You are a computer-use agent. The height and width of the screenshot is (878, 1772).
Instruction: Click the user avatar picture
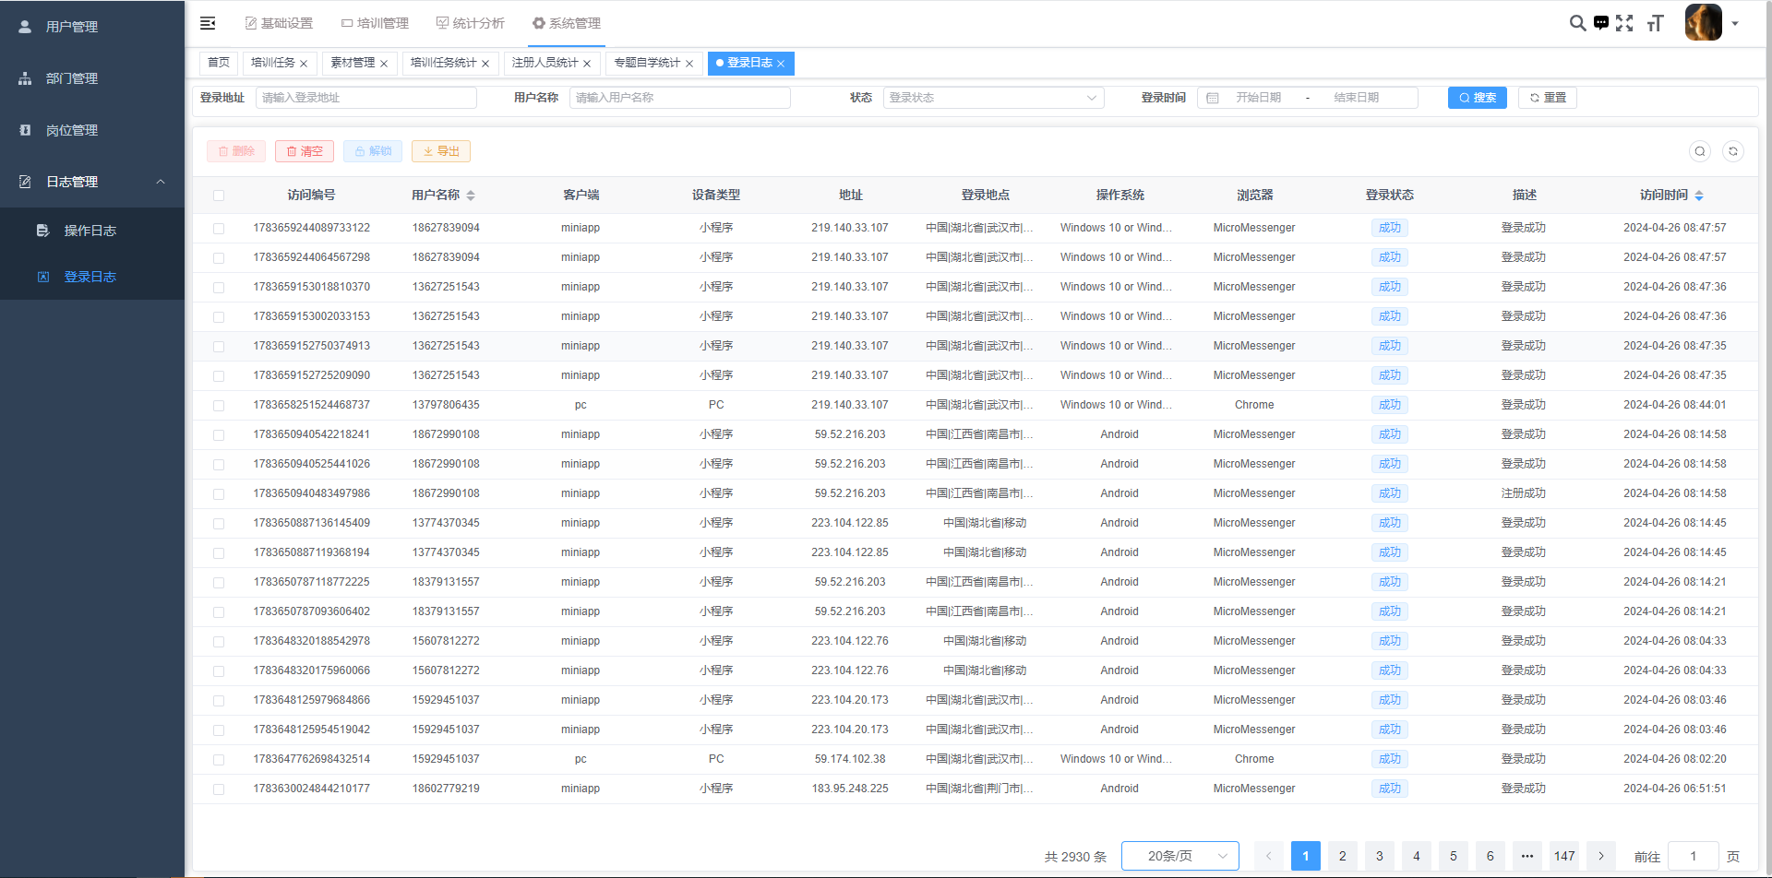pyautogui.click(x=1704, y=23)
